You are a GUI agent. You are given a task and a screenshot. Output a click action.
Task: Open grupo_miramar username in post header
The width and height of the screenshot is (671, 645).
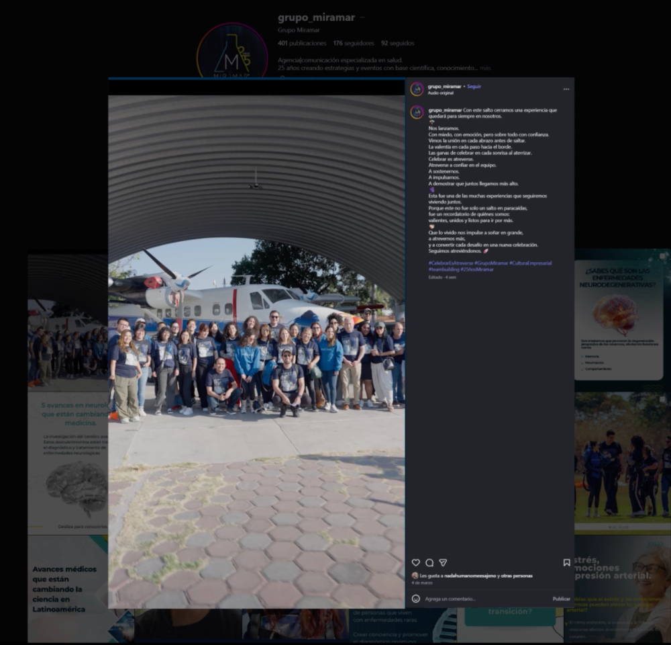pos(444,86)
